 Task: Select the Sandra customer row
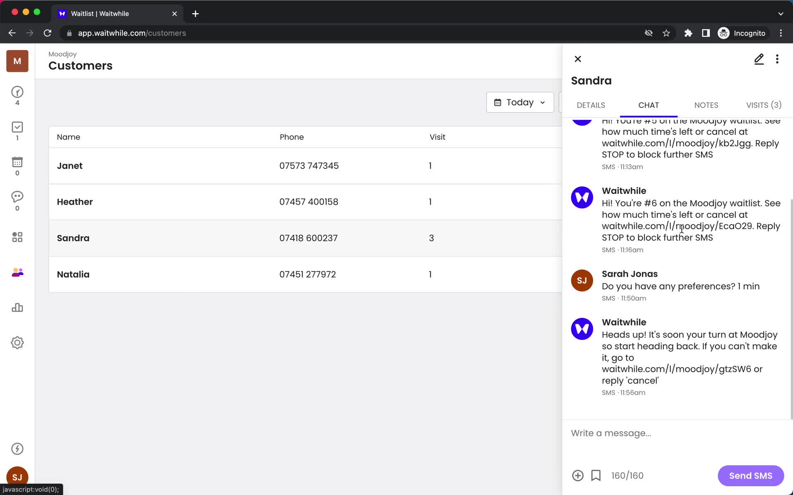pyautogui.click(x=305, y=238)
